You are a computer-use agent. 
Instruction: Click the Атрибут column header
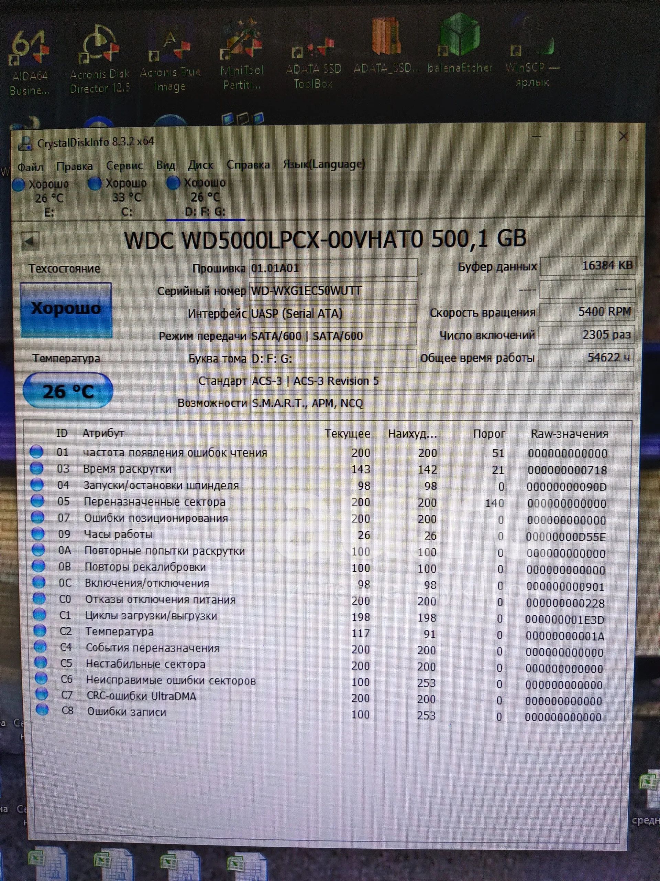pos(103,433)
